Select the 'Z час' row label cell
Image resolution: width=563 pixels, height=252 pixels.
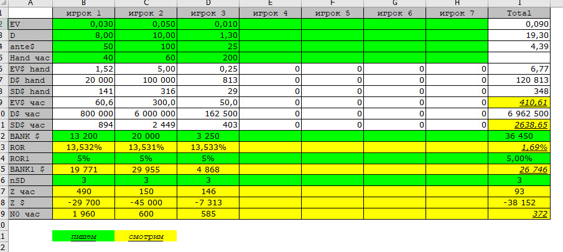30,192
